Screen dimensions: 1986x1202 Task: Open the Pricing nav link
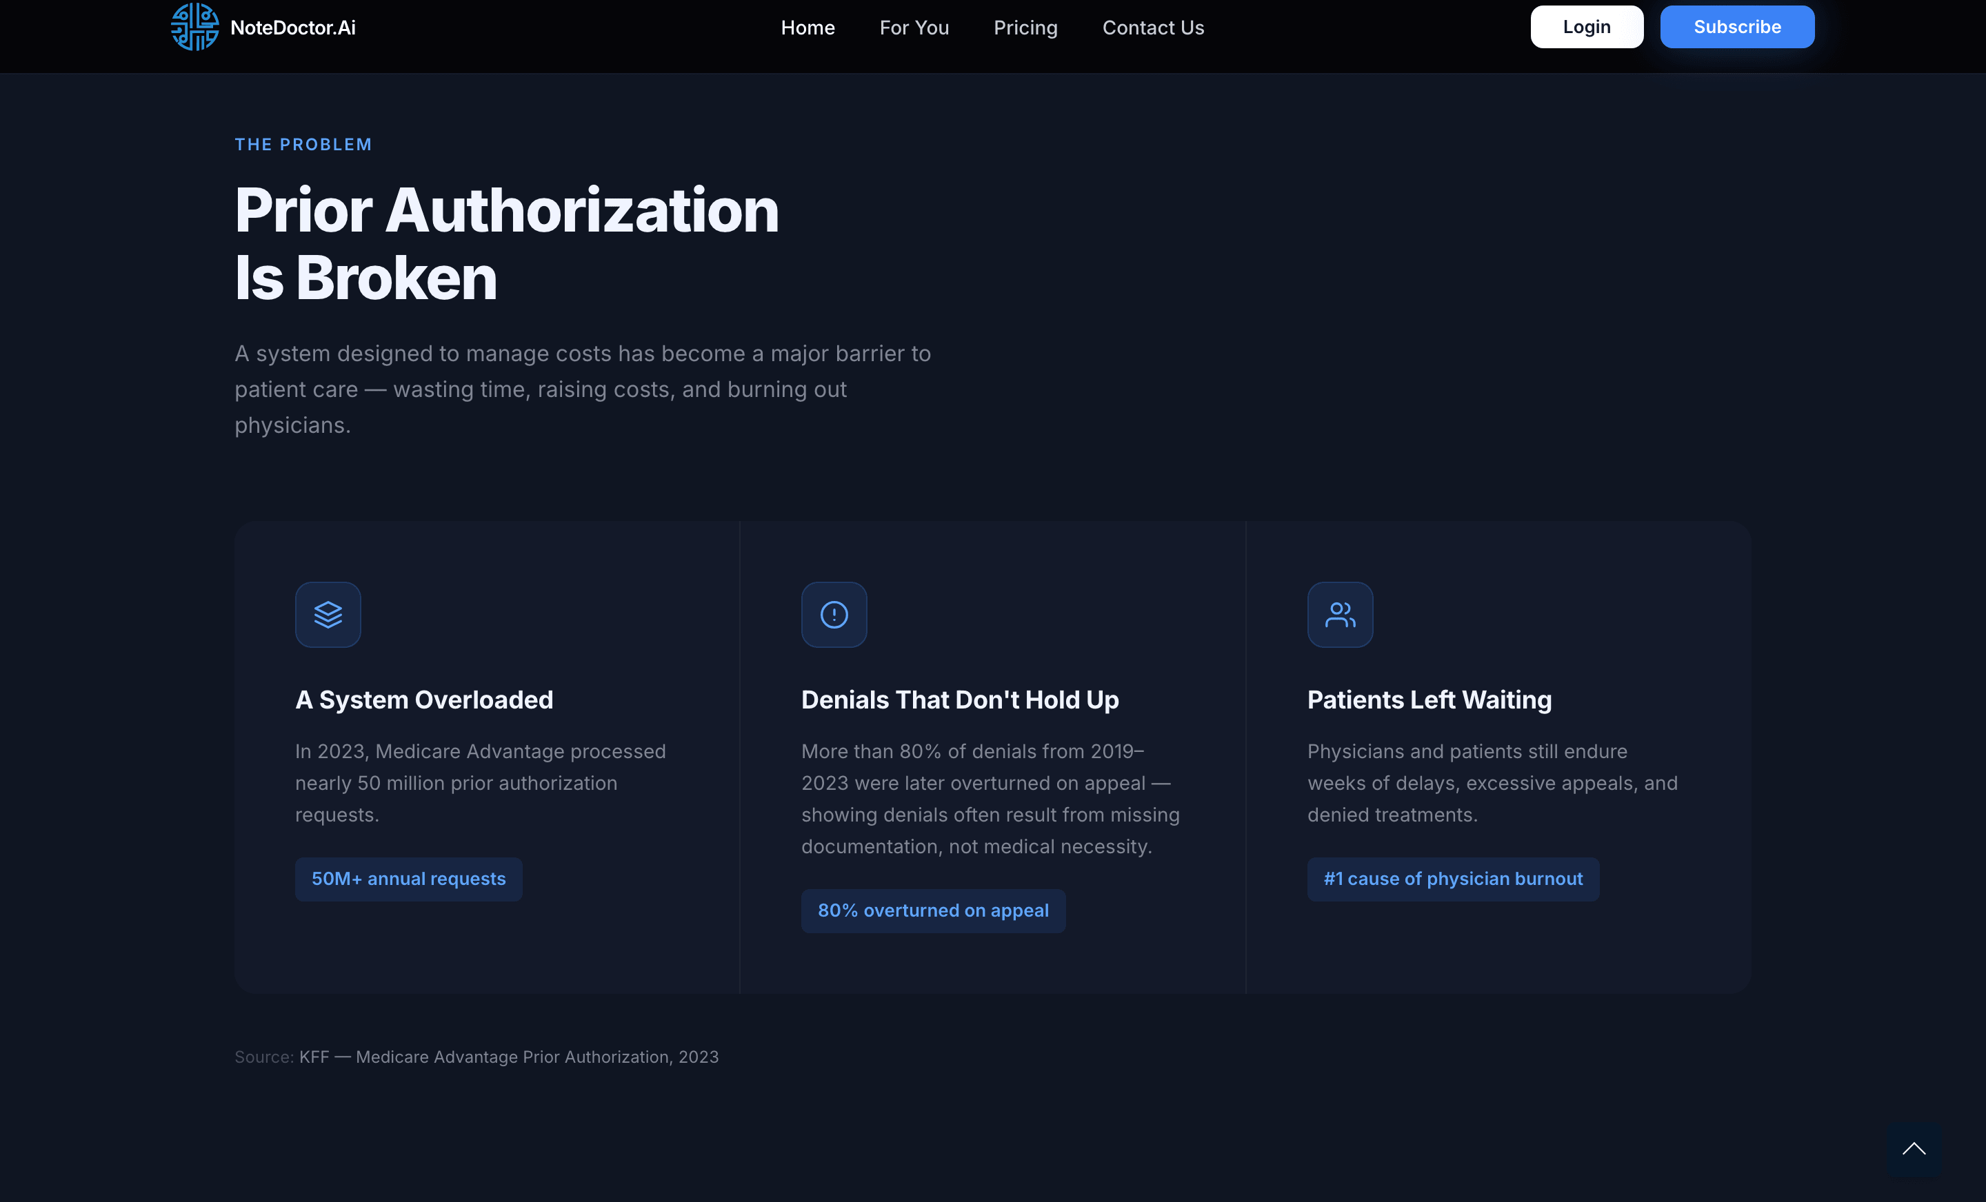(1025, 28)
